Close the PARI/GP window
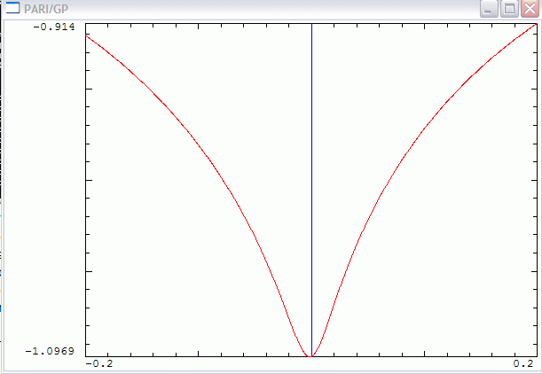Viewport: 542px width, 374px height. [530, 9]
